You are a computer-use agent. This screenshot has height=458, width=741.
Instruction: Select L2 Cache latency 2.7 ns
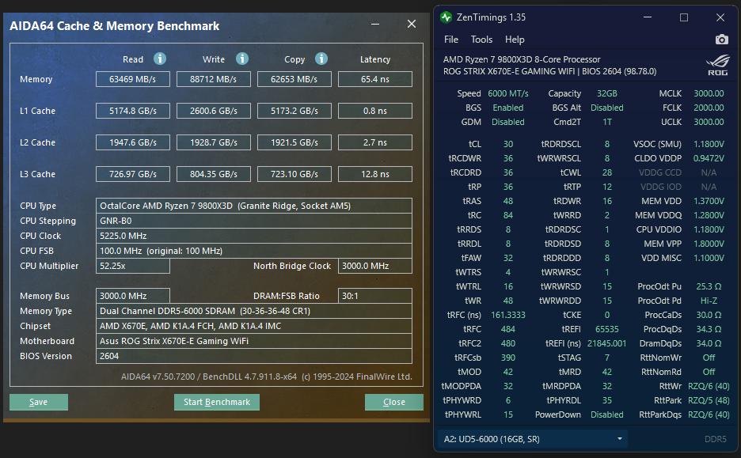[375, 142]
